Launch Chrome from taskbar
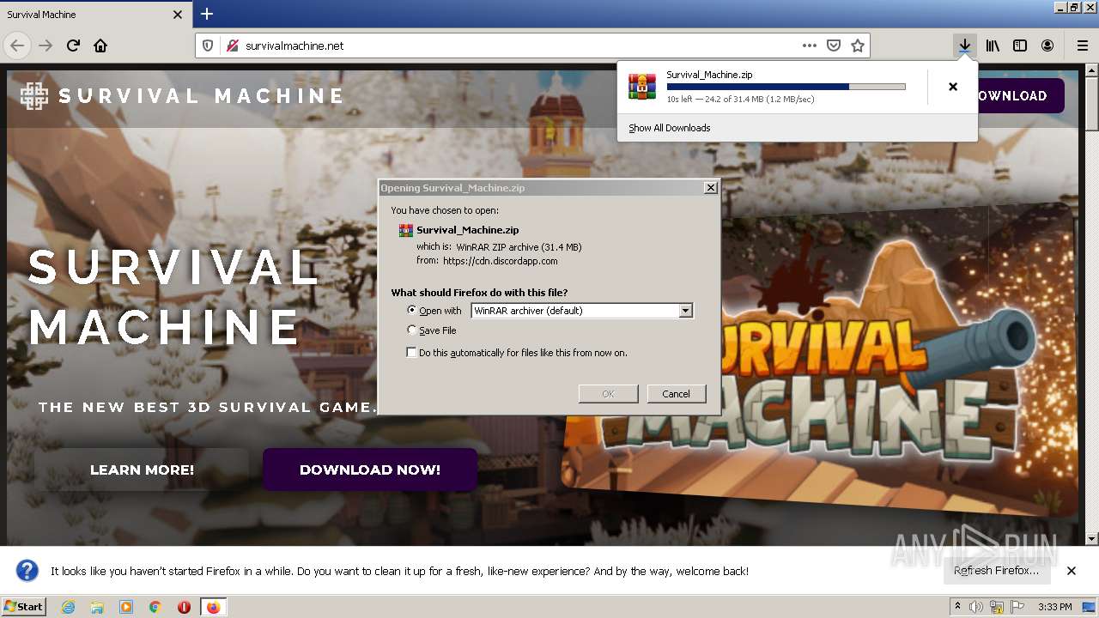The height and width of the screenshot is (618, 1099). [x=155, y=607]
